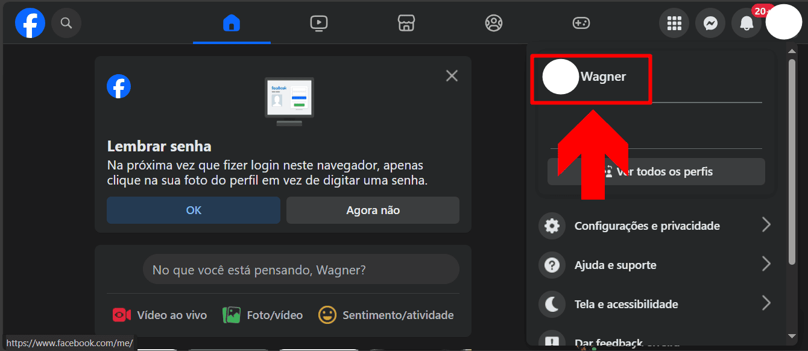This screenshot has height=351, width=808.
Task: Click the Lembrar senha heading text
Action: coord(159,146)
